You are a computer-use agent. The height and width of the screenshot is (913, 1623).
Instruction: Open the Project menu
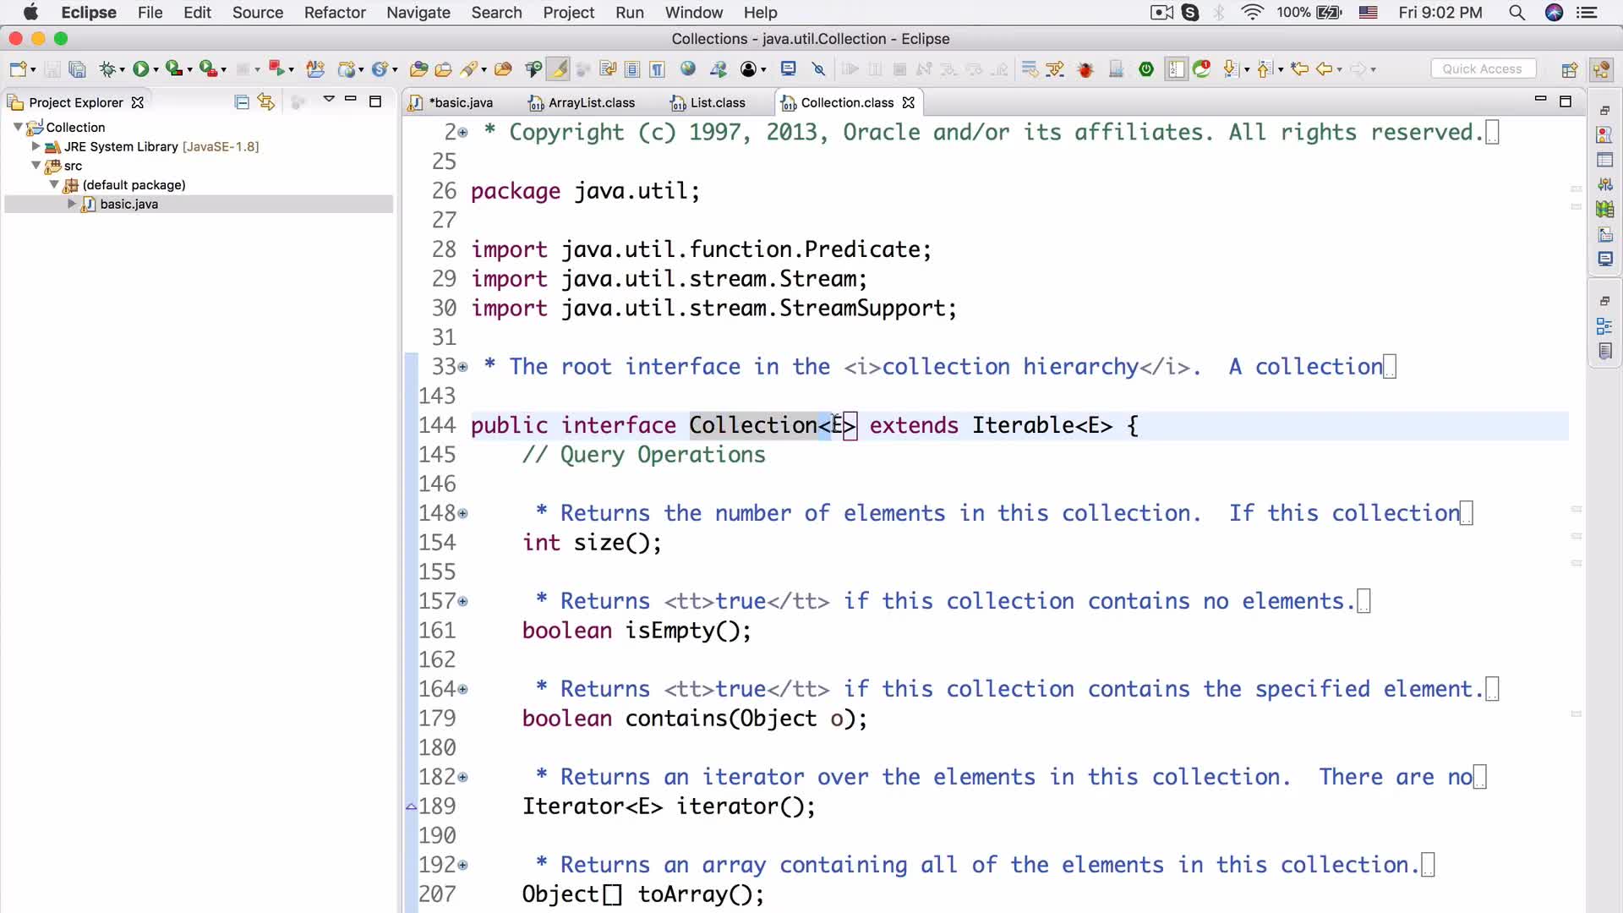tap(568, 13)
